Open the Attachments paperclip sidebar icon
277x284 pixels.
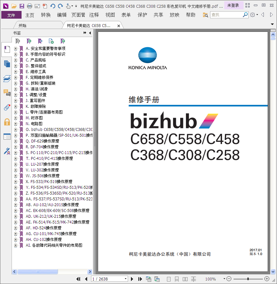point(7,107)
